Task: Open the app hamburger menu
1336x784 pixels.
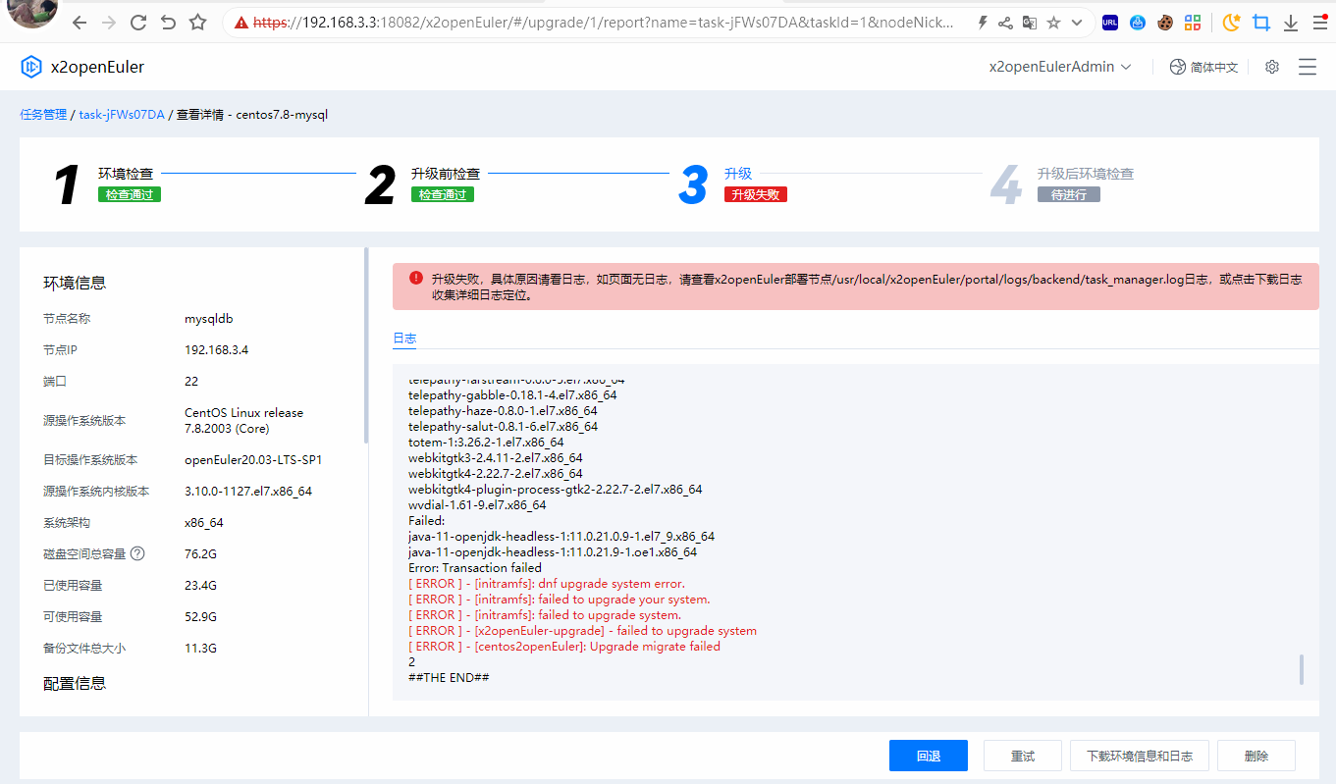Action: point(1308,67)
